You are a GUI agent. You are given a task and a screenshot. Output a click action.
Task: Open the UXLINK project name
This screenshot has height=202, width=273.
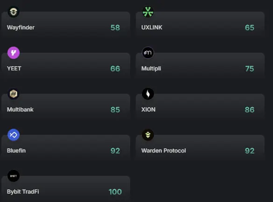(152, 28)
